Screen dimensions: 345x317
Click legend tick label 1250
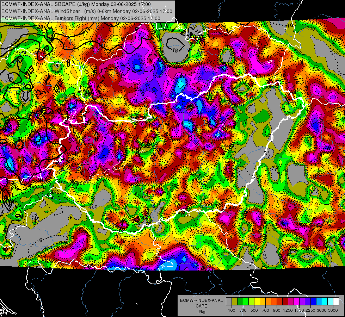[288, 310]
